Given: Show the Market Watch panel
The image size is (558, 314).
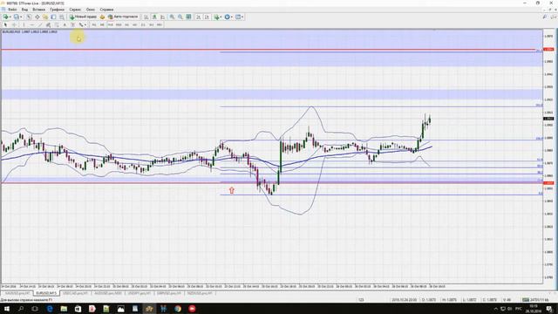Looking at the screenshot, I should pyautogui.click(x=29, y=17).
